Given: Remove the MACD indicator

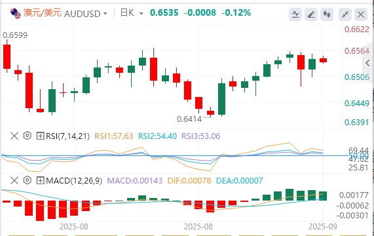Looking at the screenshot, I should coord(14,181).
